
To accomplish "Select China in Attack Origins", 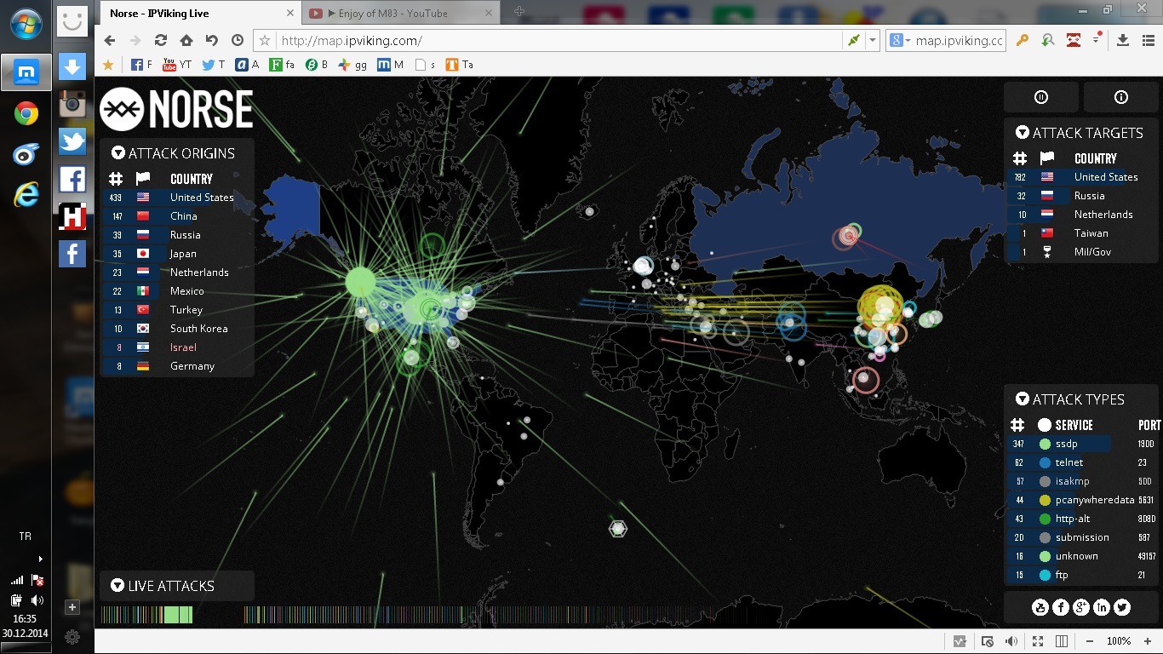I will click(178, 216).
